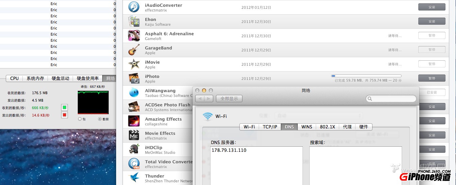The image size is (456, 185).
Task: Switch to Wi-Fi tab in Network settings
Action: pos(249,127)
